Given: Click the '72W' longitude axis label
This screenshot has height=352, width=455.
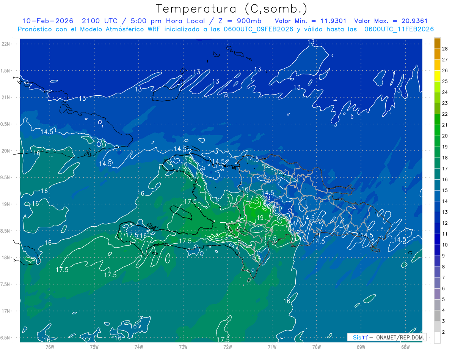Looking at the screenshot, I should [x=227, y=347].
